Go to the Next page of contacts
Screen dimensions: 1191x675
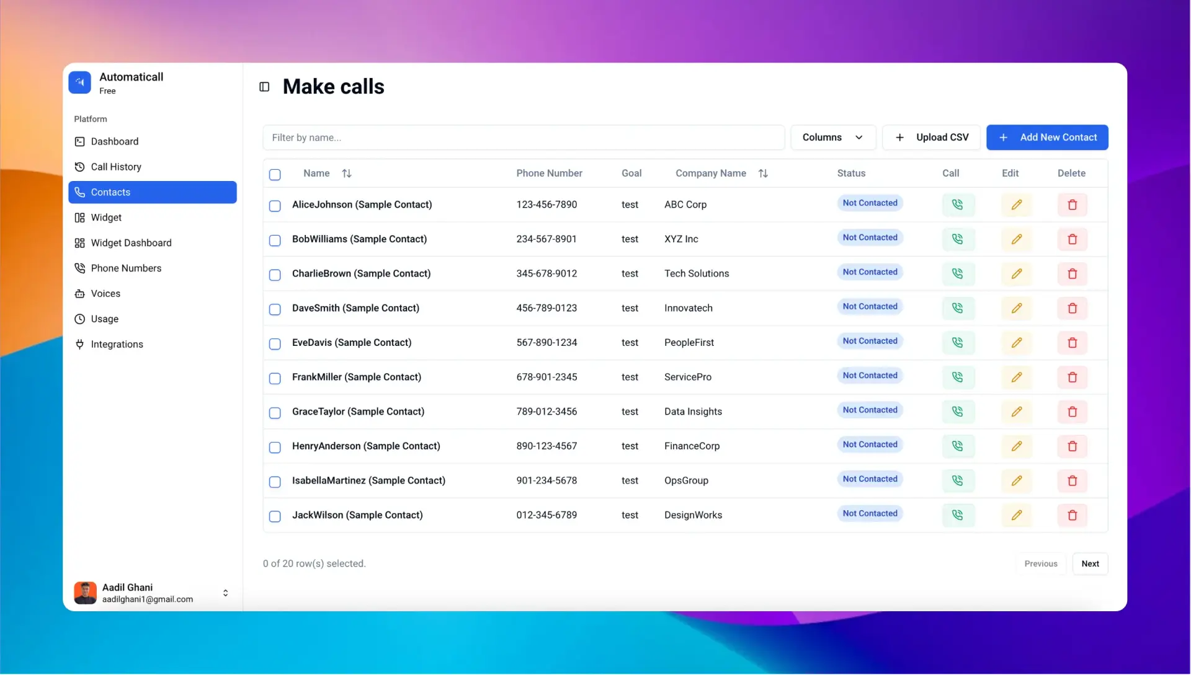pos(1090,563)
